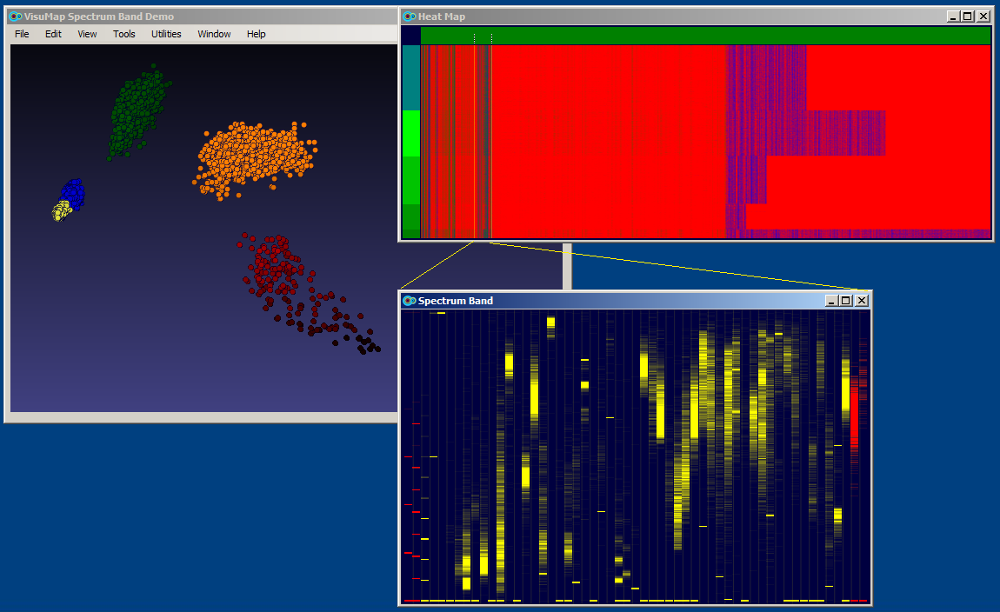Click the Heat Map window title bar icon

point(408,16)
